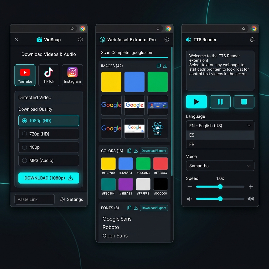The width and height of the screenshot is (269, 269).
Task: Click Web Asset Extractor cube logo
Action: coord(102,40)
